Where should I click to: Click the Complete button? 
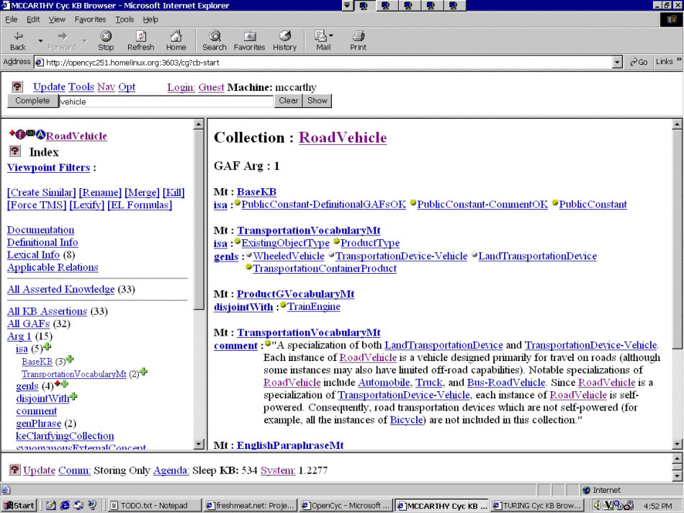point(32,101)
